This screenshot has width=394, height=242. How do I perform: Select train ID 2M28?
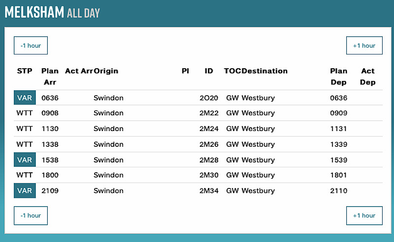point(209,160)
